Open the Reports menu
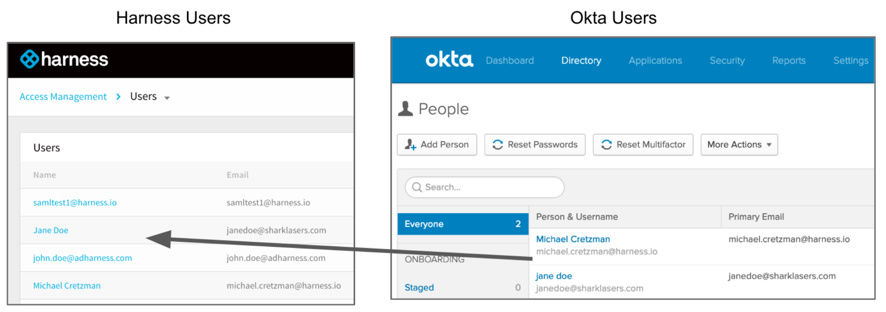Viewport: 886px width, 312px height. [789, 60]
